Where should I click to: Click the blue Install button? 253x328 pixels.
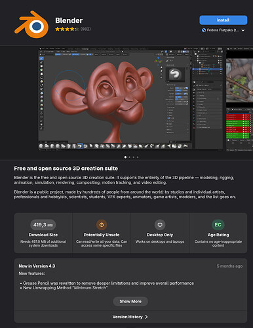coord(224,20)
